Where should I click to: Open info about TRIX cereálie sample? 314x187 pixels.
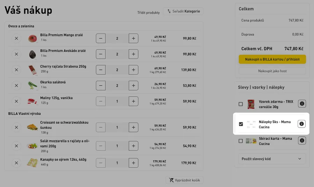(x=302, y=104)
